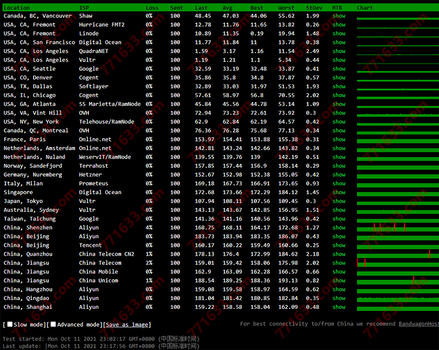Click the China, Shenzhen latency chart

tap(398, 228)
